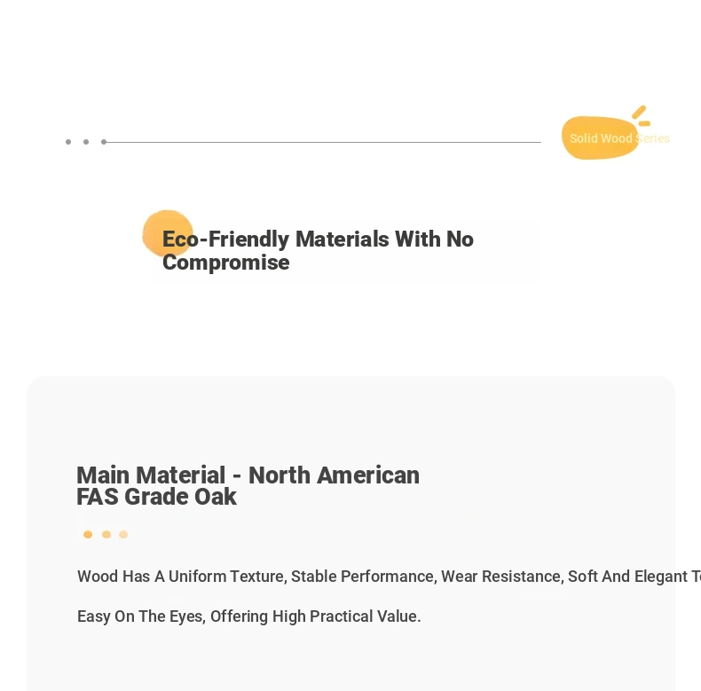Click the spark lines above the orange badge
This screenshot has height=691, width=701.
click(x=641, y=116)
